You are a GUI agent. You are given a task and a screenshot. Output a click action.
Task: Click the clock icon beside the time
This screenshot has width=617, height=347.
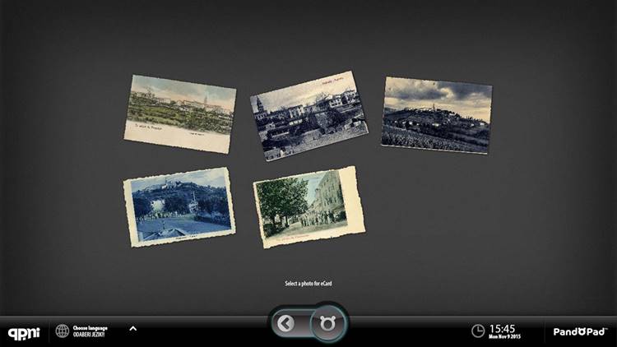tap(478, 331)
